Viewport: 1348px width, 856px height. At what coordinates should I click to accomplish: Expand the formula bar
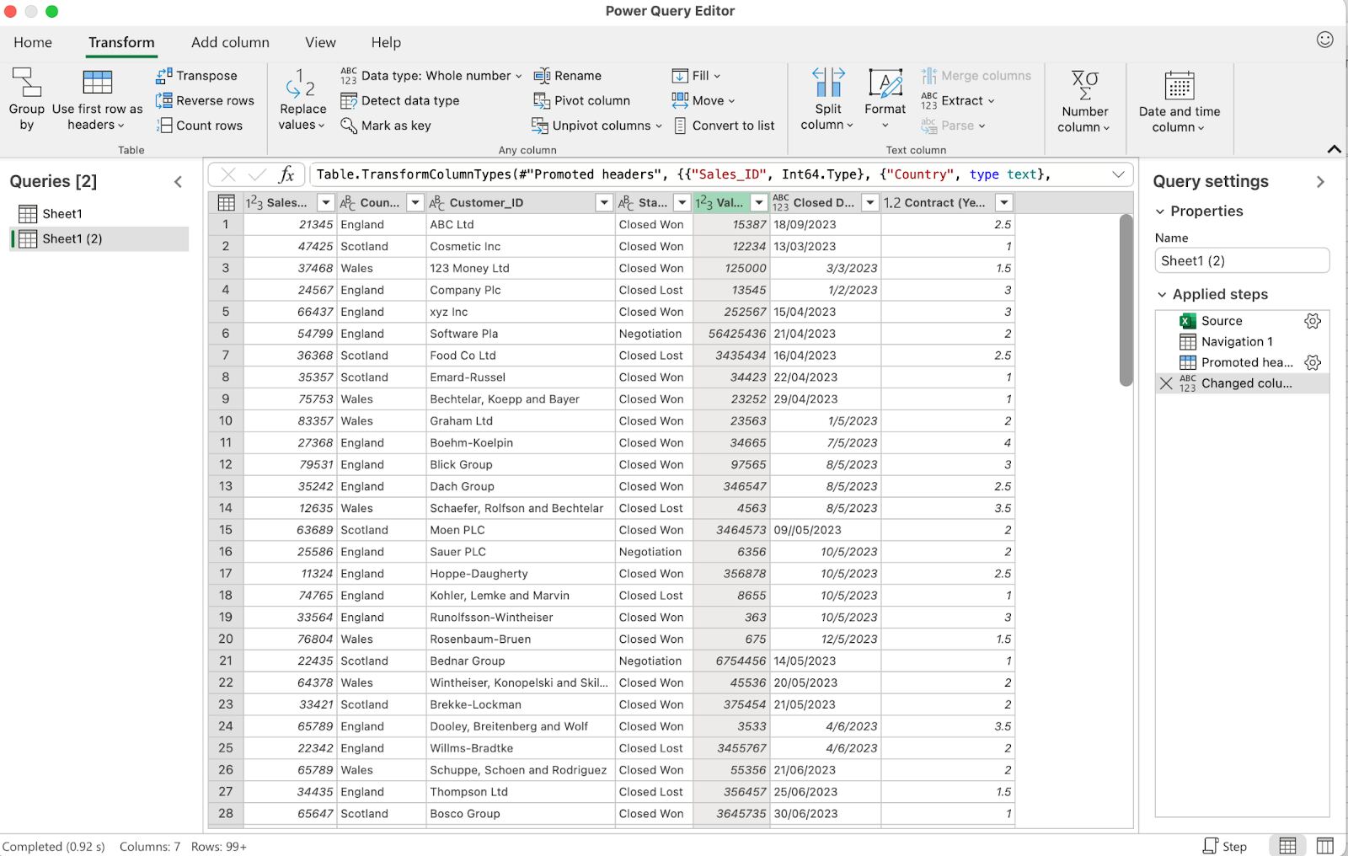(x=1118, y=174)
